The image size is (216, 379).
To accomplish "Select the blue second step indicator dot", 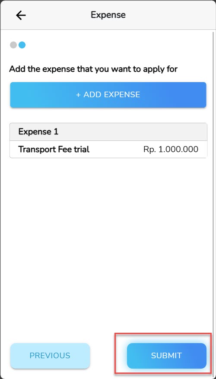I will coord(22,45).
